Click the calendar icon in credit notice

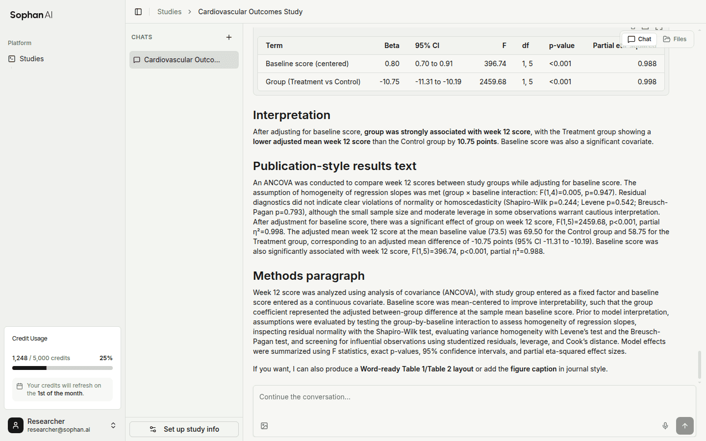point(20,386)
